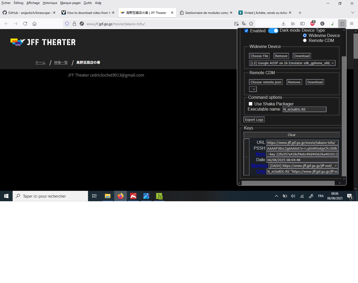Open the Outils menu

point(88,3)
